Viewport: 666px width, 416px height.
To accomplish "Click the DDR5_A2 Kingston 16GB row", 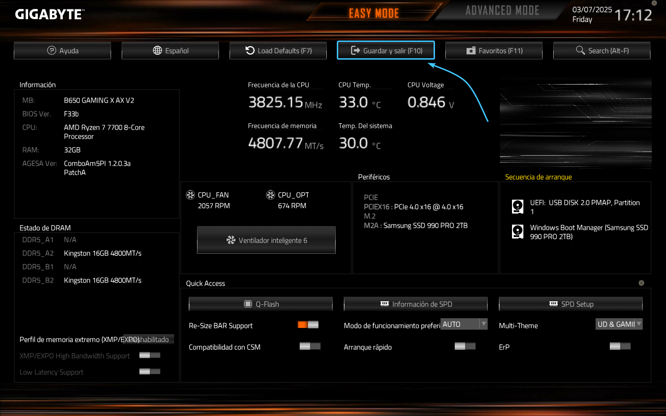I will (x=82, y=253).
